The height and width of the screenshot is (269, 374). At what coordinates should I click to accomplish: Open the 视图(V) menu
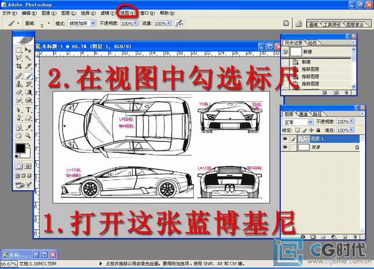(127, 13)
